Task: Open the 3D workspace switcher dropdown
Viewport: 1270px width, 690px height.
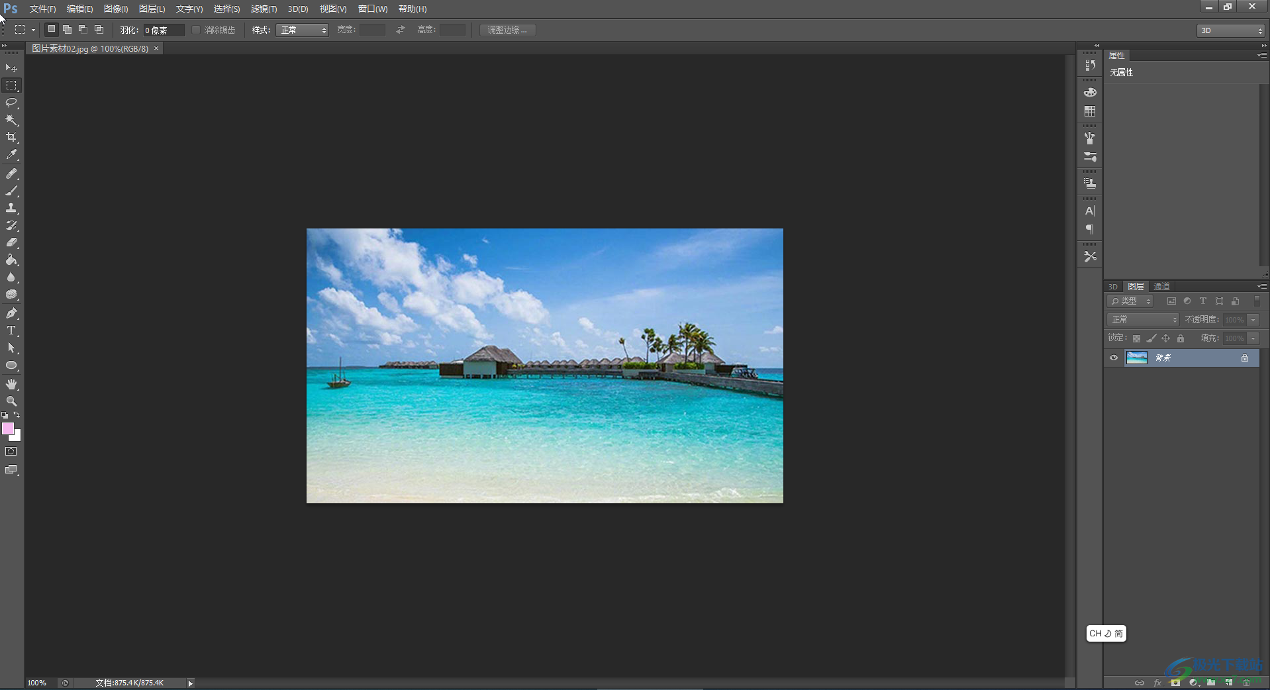Action: (1231, 30)
